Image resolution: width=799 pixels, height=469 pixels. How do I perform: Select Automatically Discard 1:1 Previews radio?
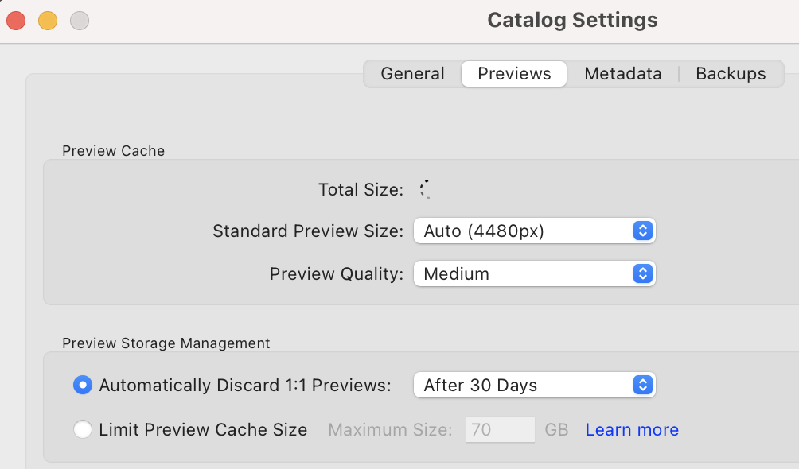point(82,386)
